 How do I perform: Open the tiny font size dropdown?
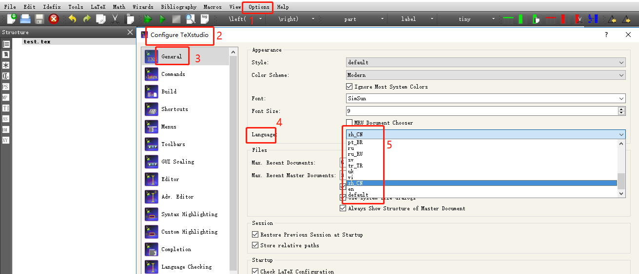493,19
